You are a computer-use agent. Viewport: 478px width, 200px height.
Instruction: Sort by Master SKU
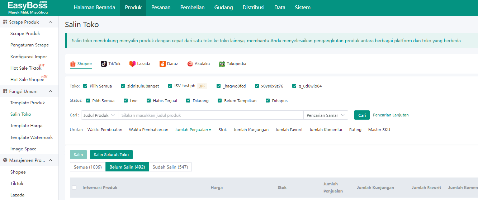379,130
